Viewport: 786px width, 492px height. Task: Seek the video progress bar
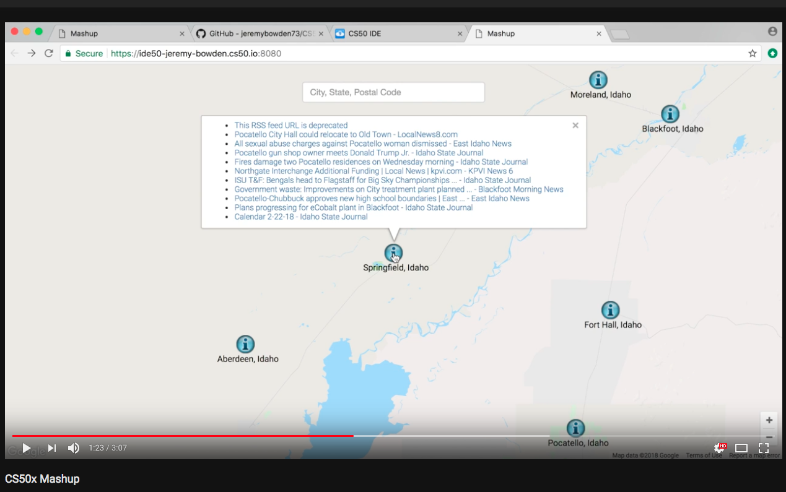coord(393,436)
